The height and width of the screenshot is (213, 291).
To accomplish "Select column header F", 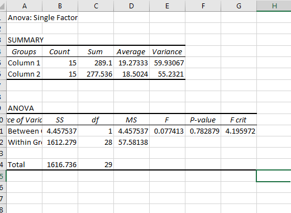I will click(203, 6).
